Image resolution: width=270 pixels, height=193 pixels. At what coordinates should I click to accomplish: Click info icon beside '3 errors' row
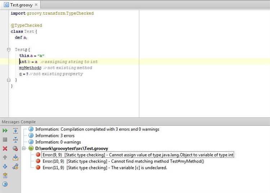31,135
